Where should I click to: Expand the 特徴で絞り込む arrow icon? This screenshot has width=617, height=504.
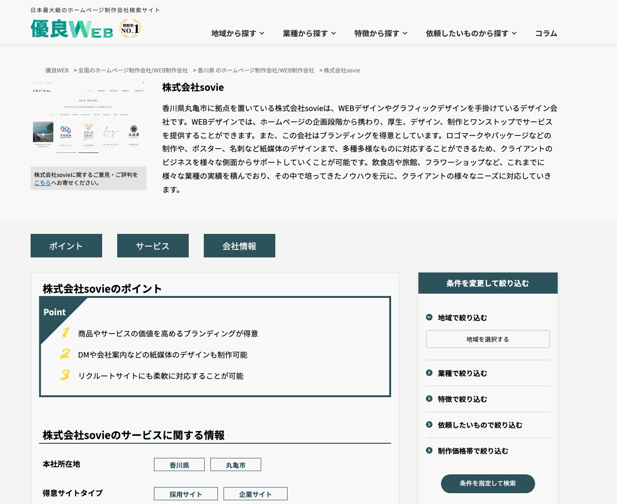point(429,399)
